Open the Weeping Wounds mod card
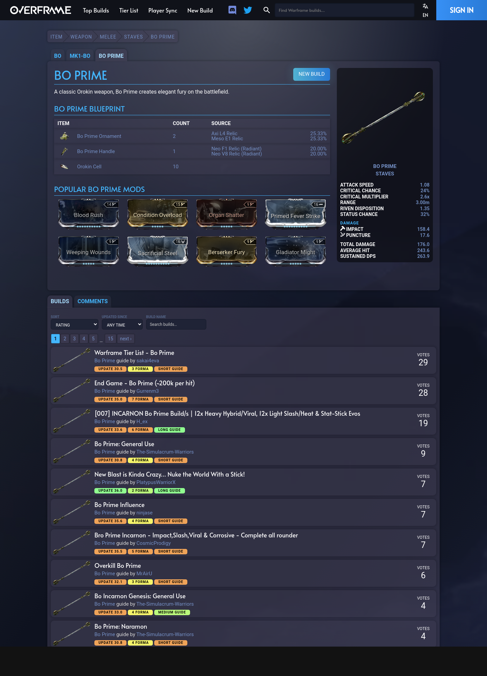 (89, 251)
